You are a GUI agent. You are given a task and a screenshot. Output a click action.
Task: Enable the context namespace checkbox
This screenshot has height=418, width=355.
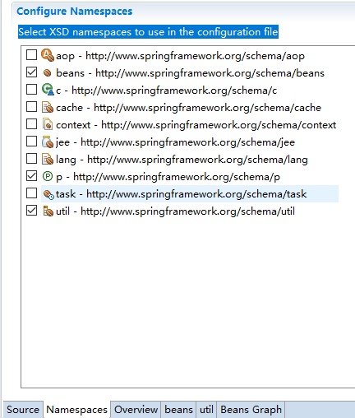(x=31, y=124)
